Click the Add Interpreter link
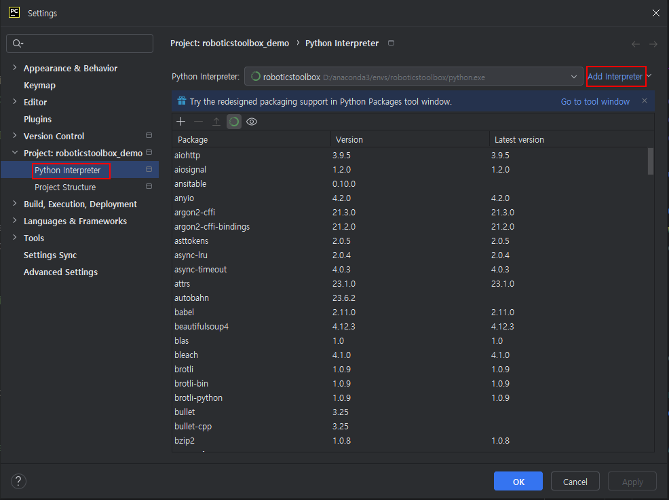The height and width of the screenshot is (500, 669). point(615,77)
